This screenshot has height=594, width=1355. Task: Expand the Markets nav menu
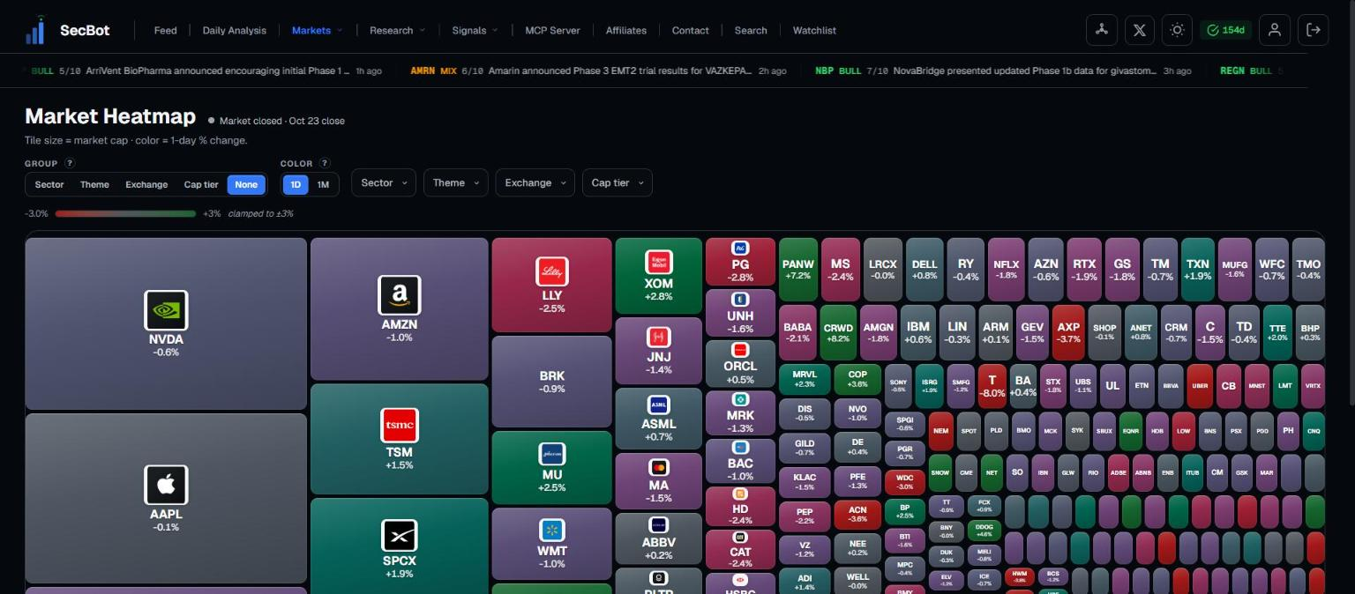(317, 30)
